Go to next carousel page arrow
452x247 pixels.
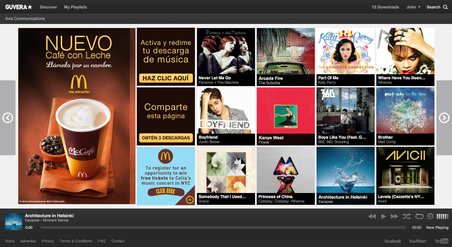point(444,118)
